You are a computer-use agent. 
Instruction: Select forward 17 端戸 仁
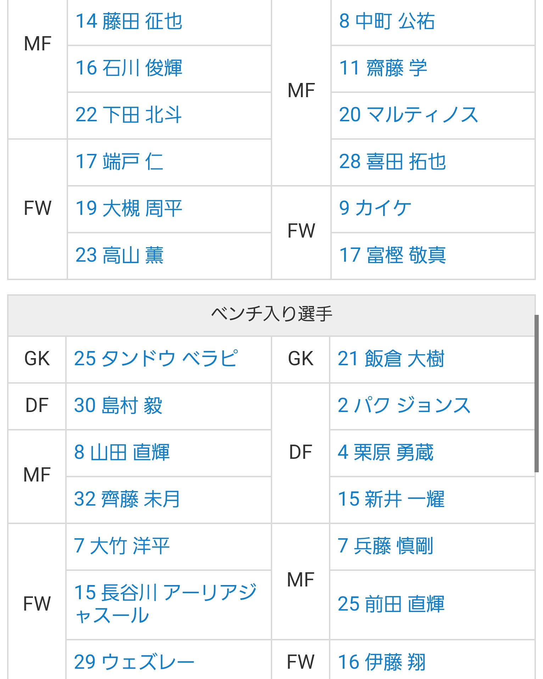[119, 162]
